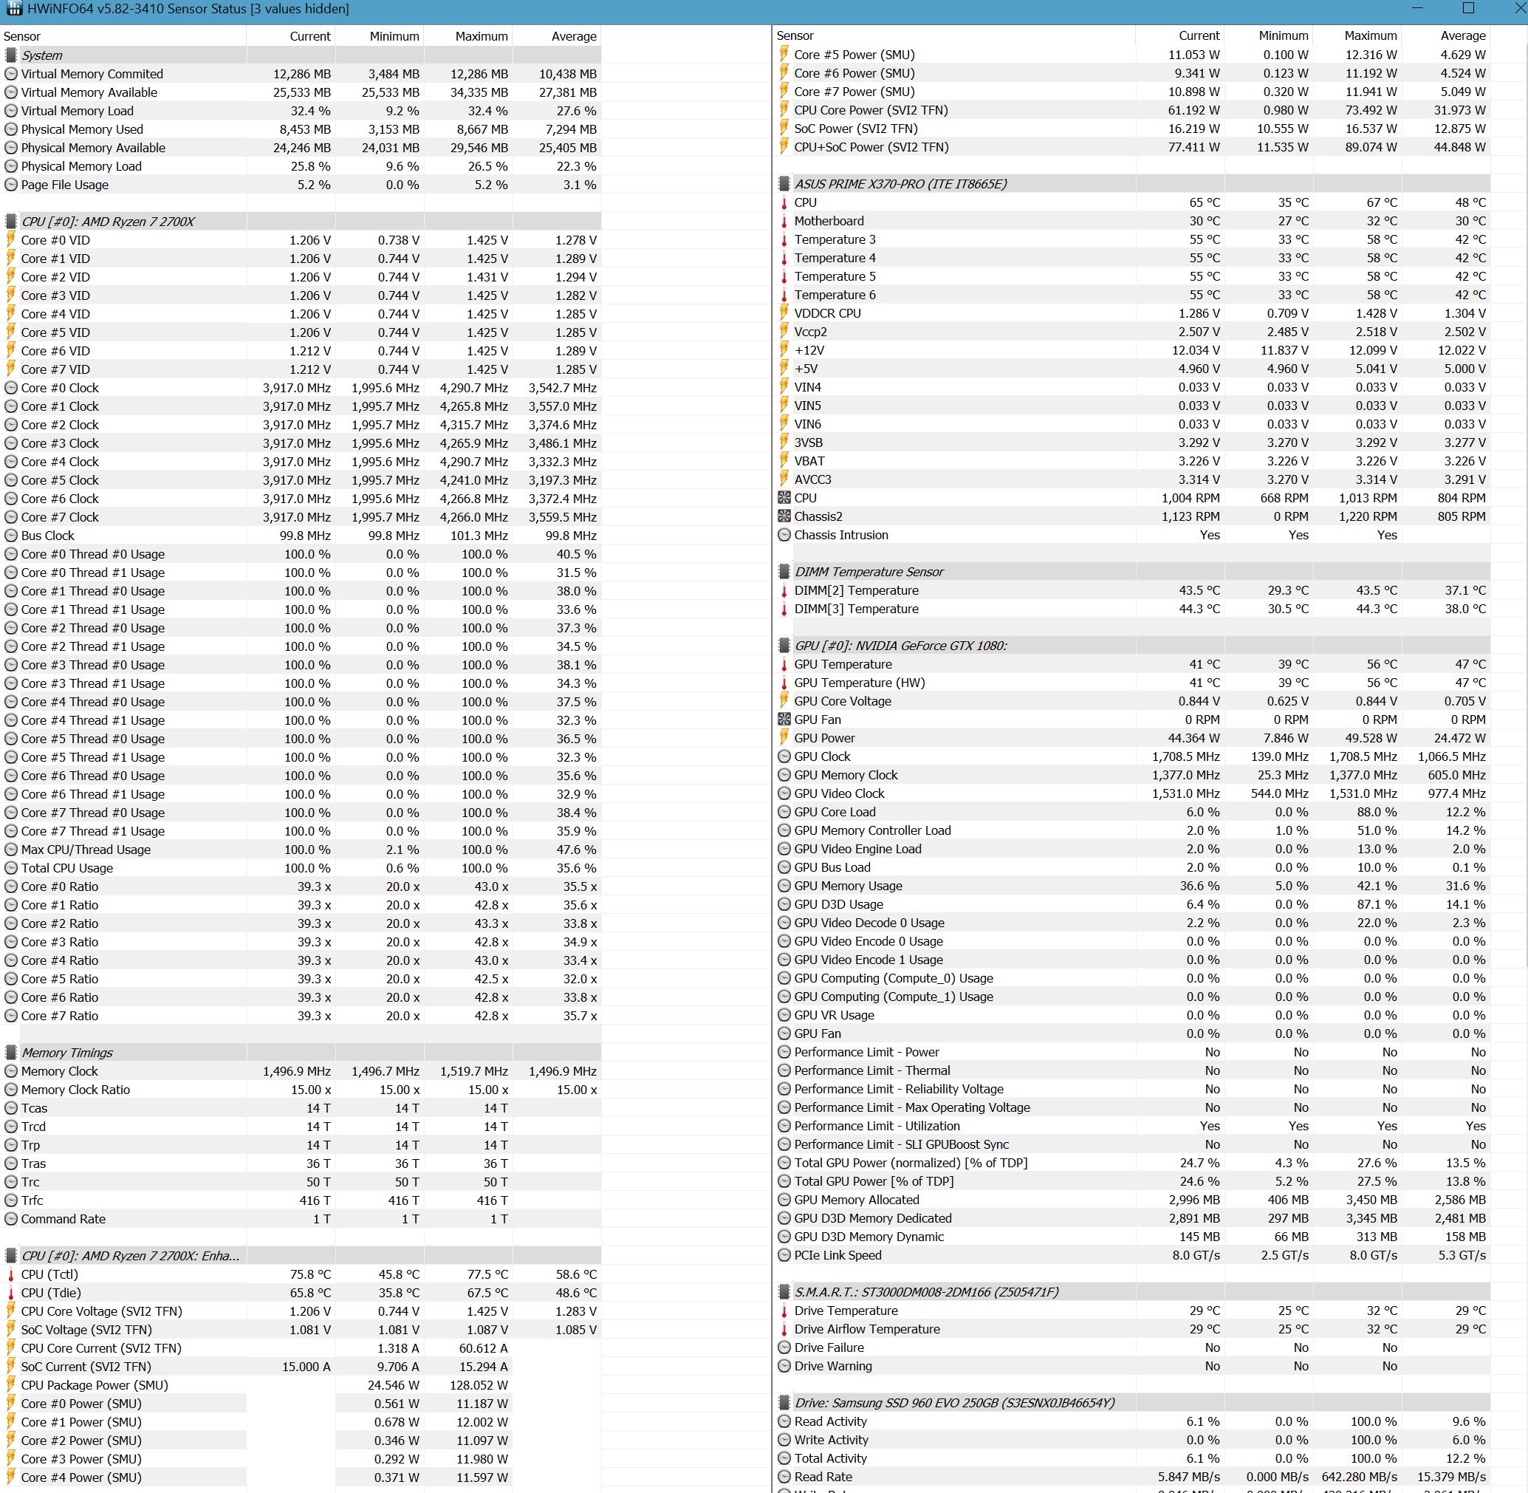Image resolution: width=1528 pixels, height=1493 pixels.
Task: Click the fan icon beside GPU Fan RPM row
Action: click(x=784, y=720)
